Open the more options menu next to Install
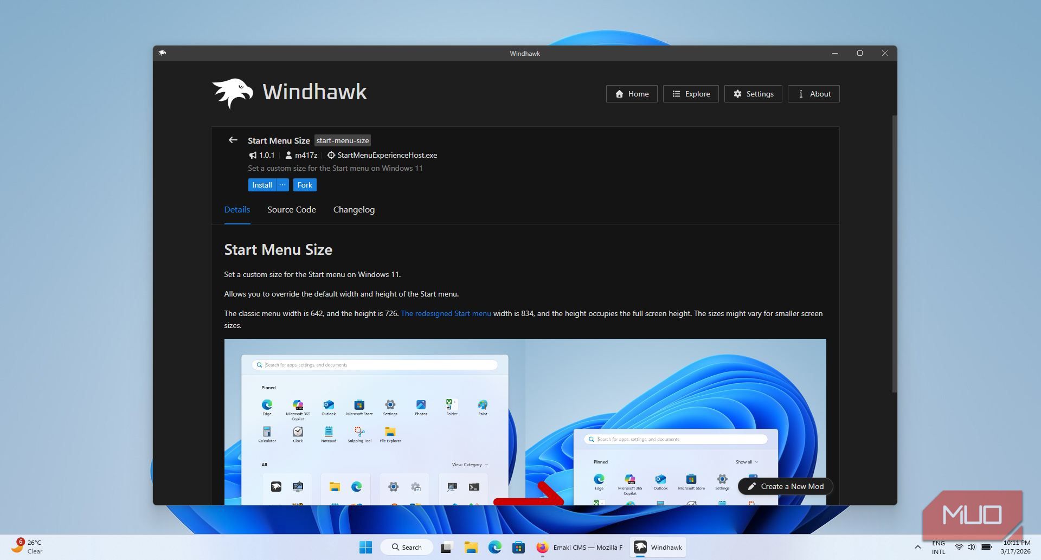The image size is (1041, 560). pyautogui.click(x=282, y=185)
